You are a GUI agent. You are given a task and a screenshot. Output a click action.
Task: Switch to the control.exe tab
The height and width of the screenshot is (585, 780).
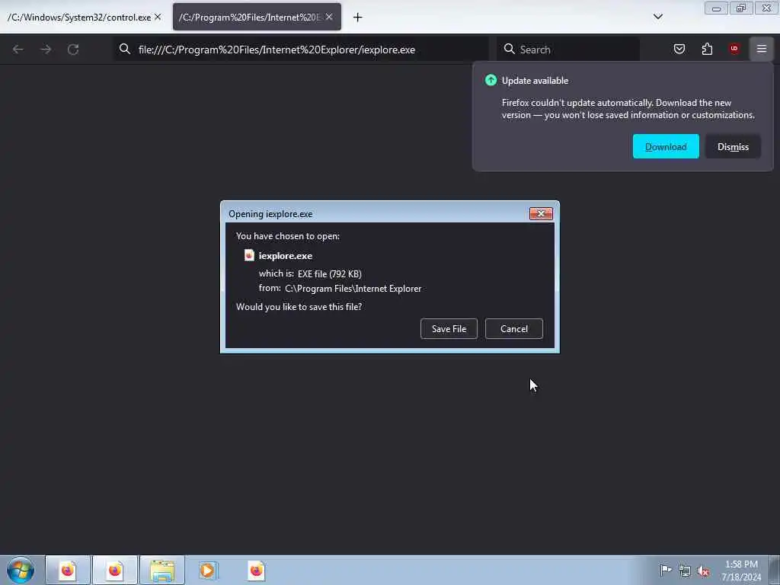click(84, 17)
